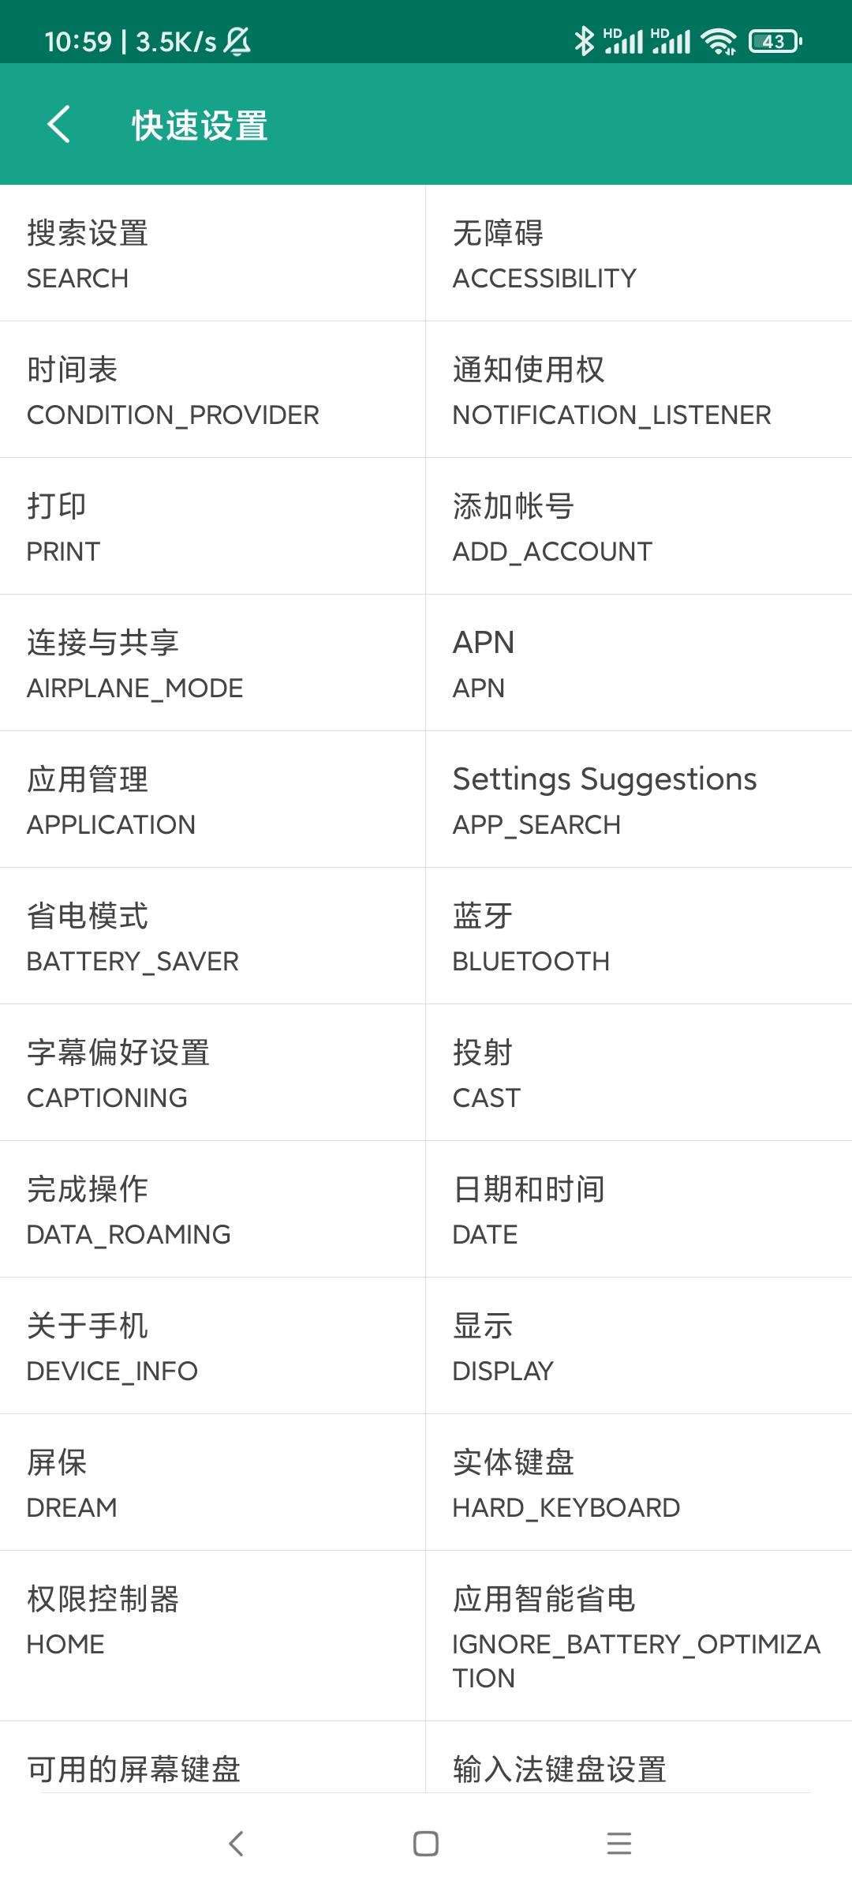
Task: Launch the CAST settings entry
Action: pyautogui.click(x=638, y=1073)
